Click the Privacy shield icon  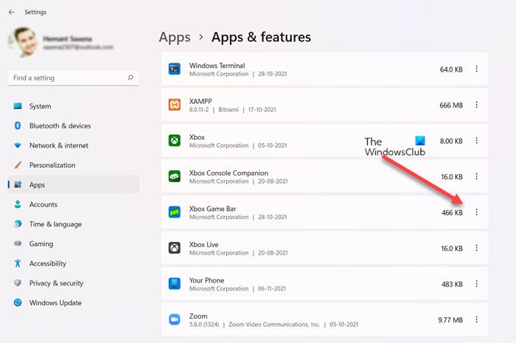coord(18,283)
